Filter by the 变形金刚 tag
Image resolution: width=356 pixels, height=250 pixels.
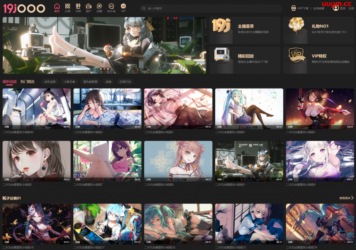50,82
